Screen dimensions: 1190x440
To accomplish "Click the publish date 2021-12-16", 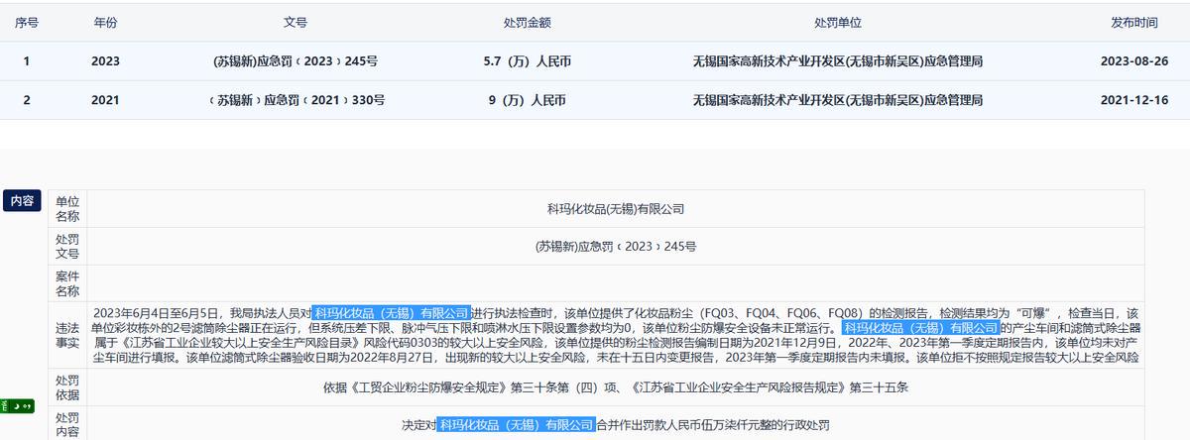I will click(x=1133, y=100).
